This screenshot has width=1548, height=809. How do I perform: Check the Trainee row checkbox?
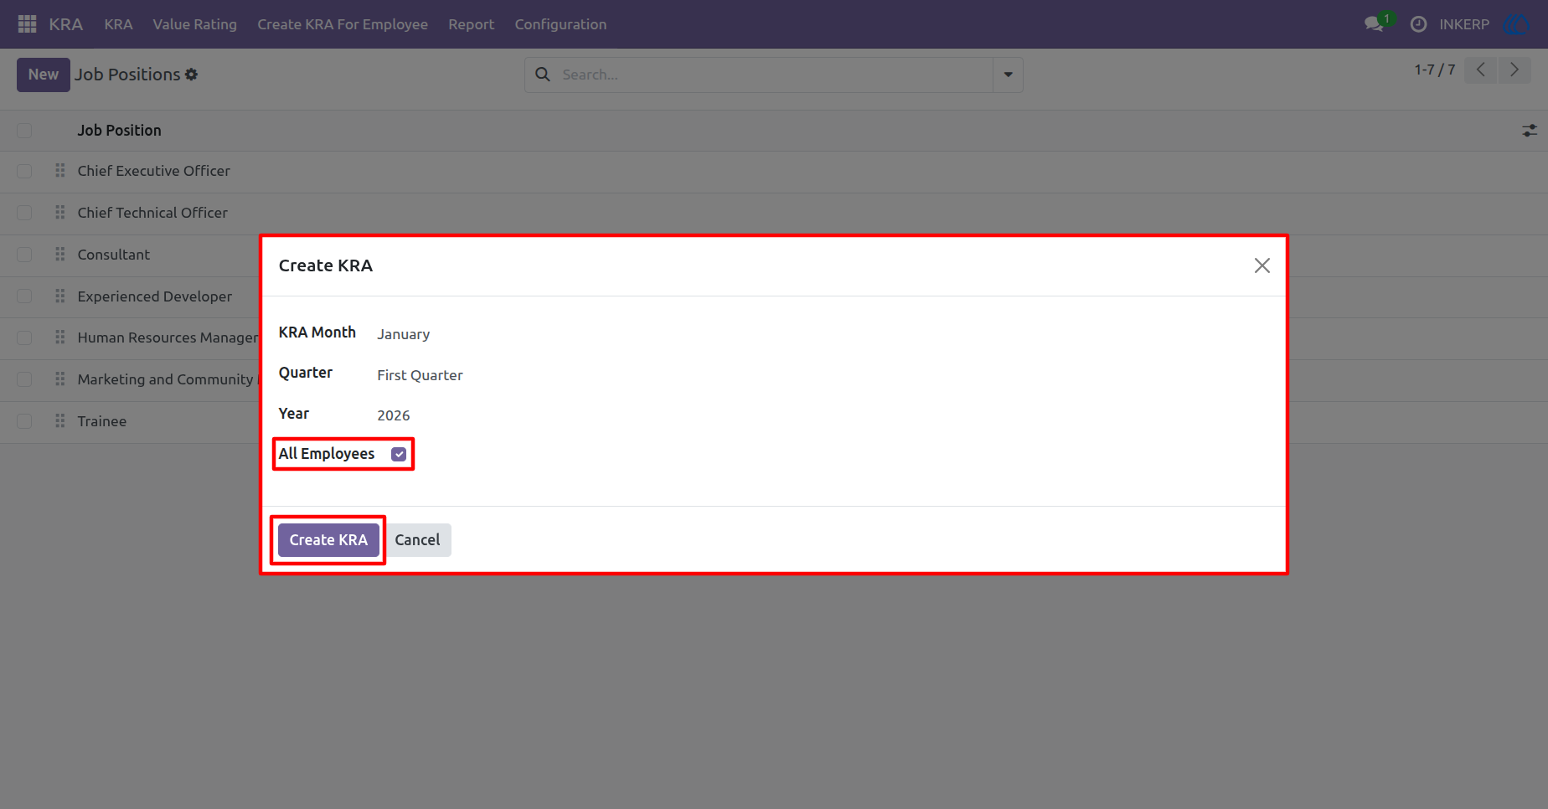24,421
